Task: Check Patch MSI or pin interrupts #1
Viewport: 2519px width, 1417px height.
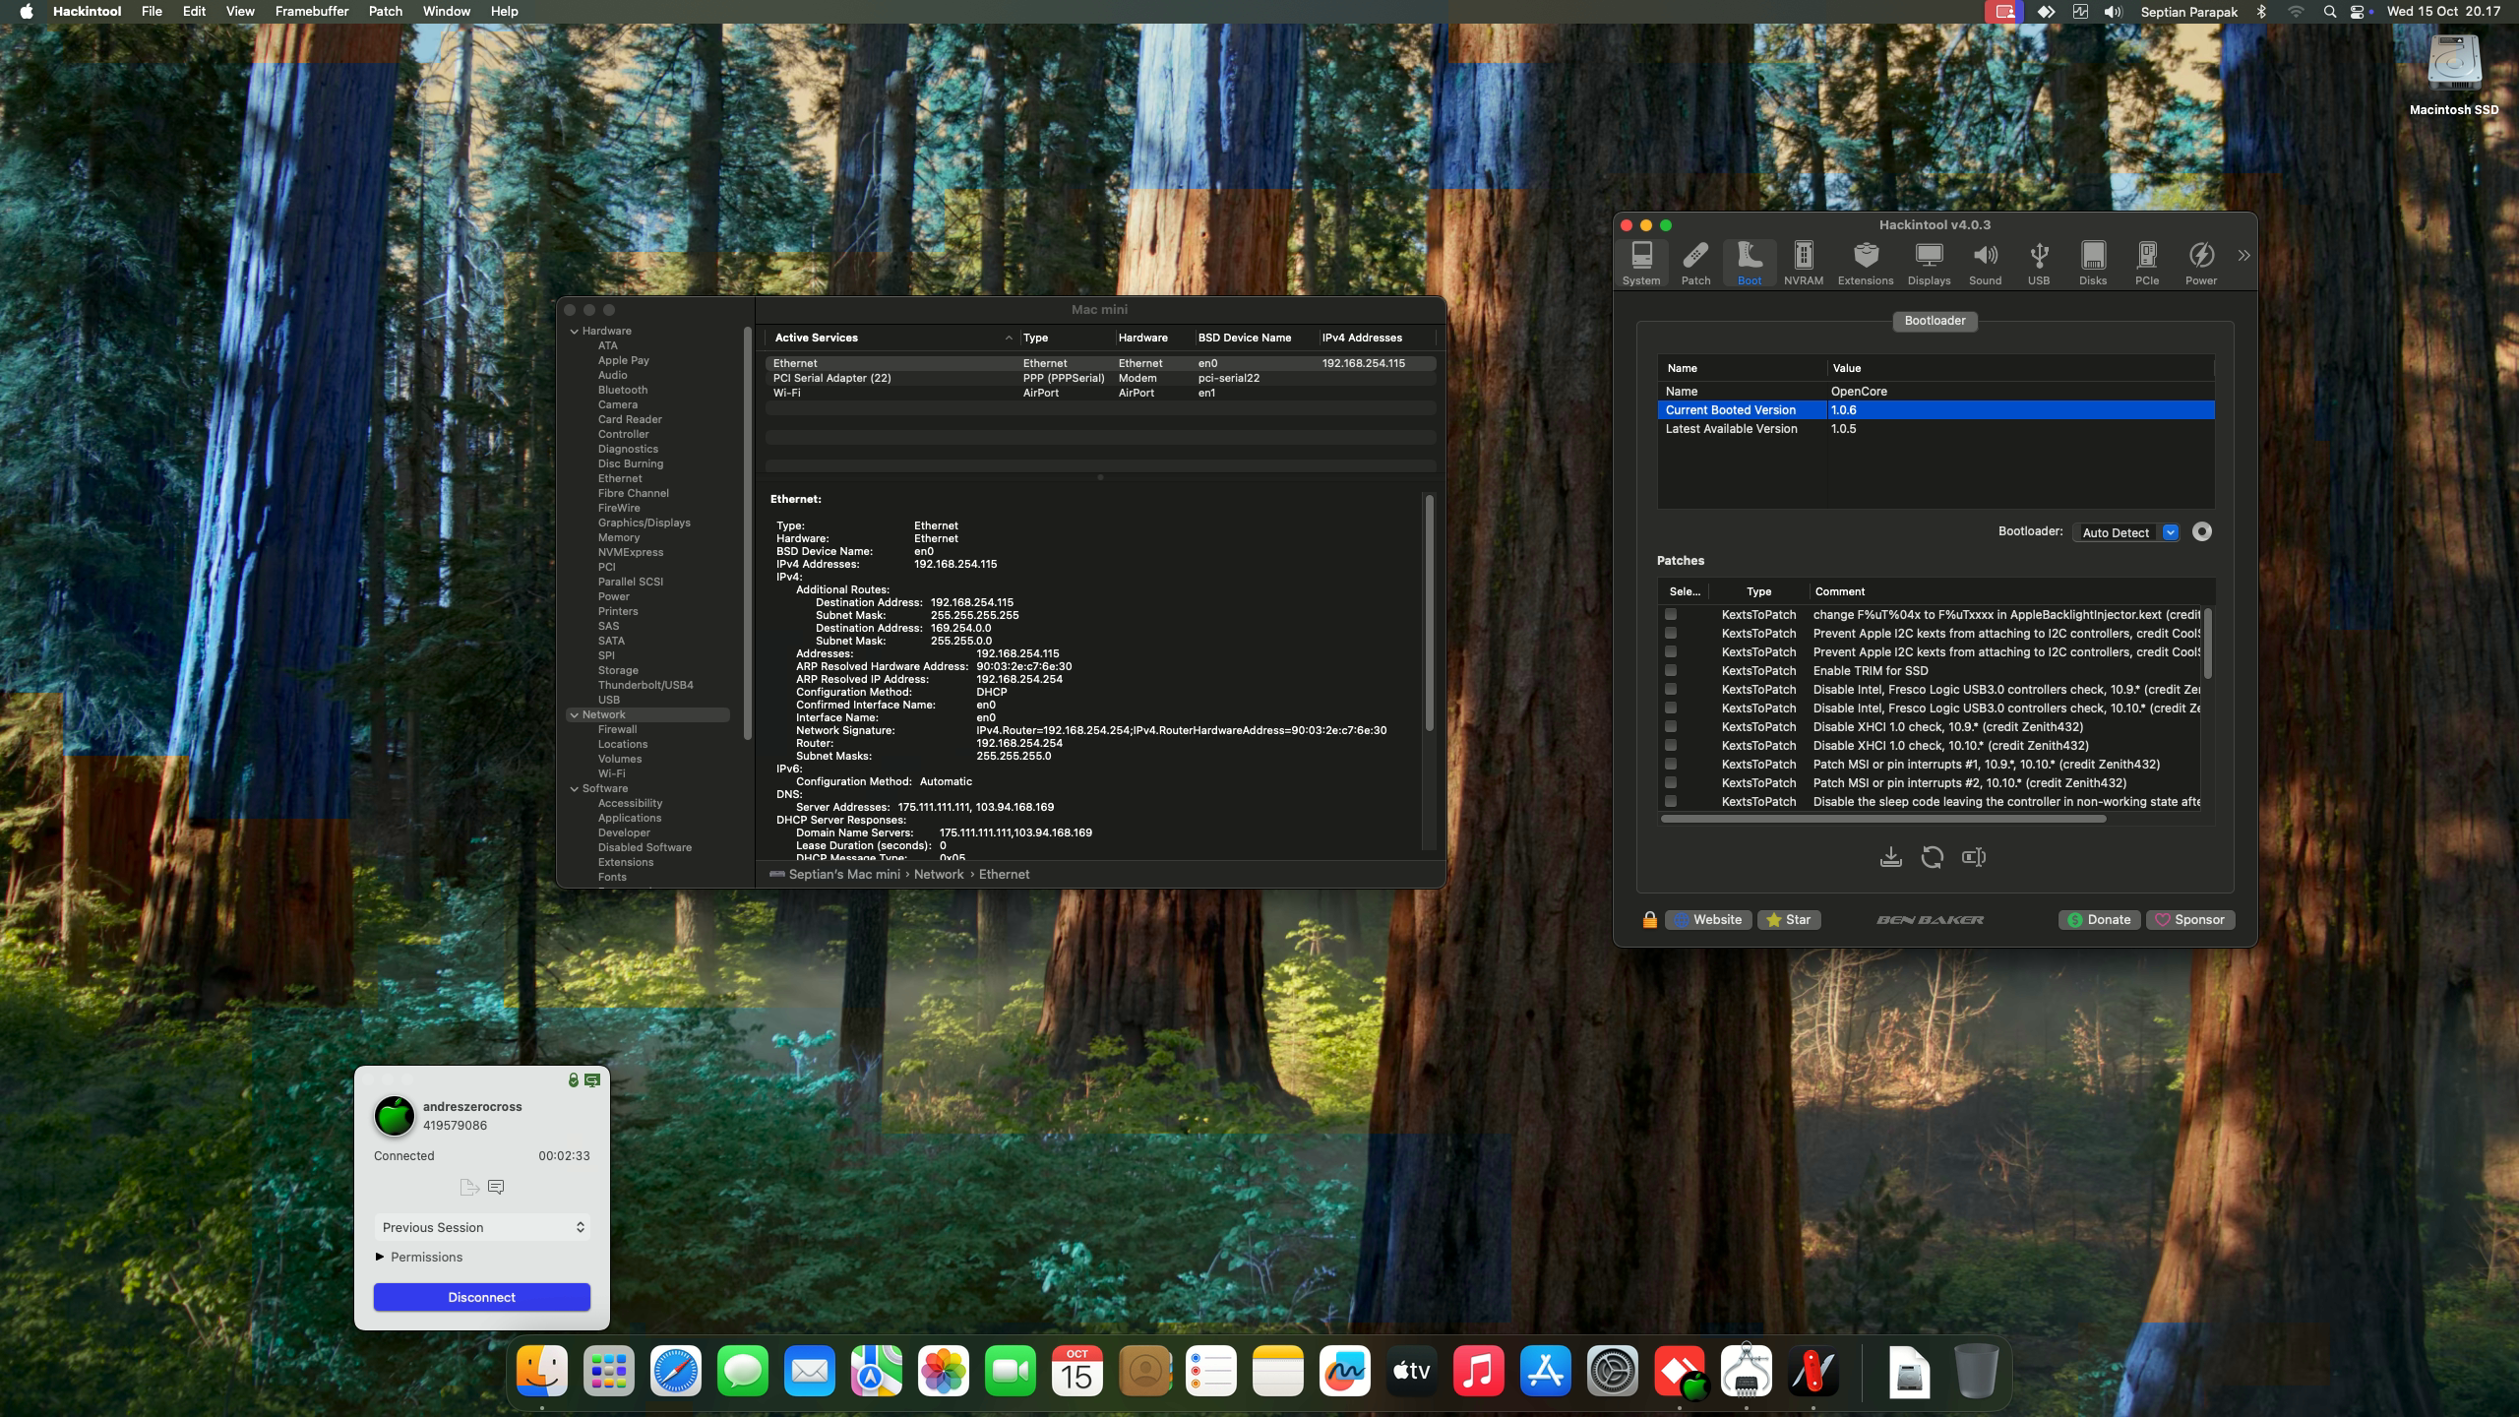Action: click(x=1671, y=764)
